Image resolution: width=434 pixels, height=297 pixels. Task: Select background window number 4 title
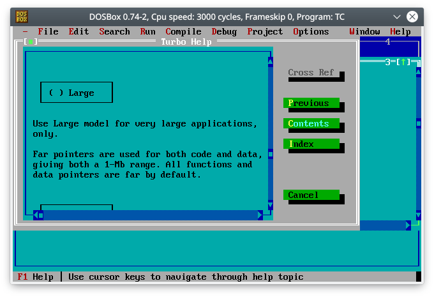[x=388, y=42]
